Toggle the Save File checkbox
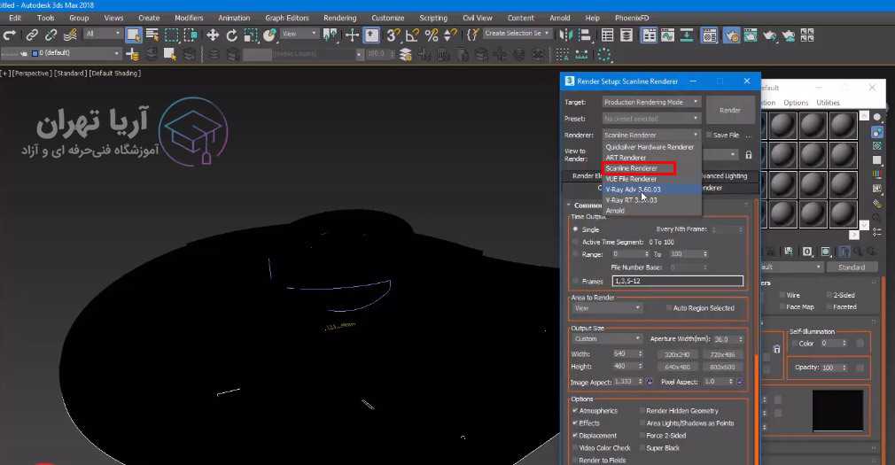895x465 pixels. (x=709, y=135)
